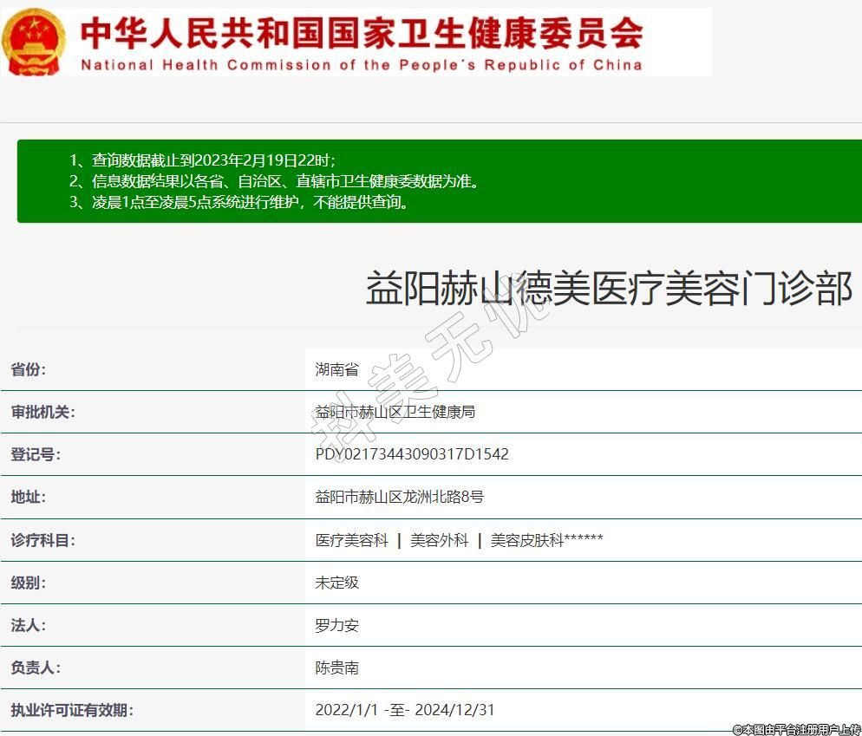Click the 医疗美容科 department entry

point(351,540)
